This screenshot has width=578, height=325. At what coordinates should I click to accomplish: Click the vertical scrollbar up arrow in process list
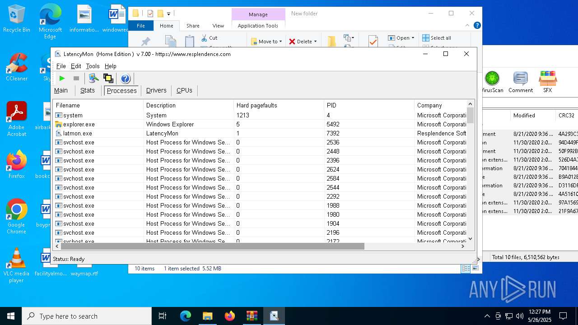point(470,104)
